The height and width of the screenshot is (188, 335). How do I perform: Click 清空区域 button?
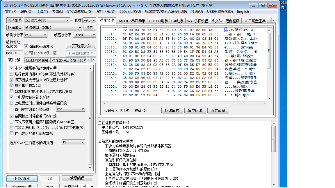click(x=195, y=111)
